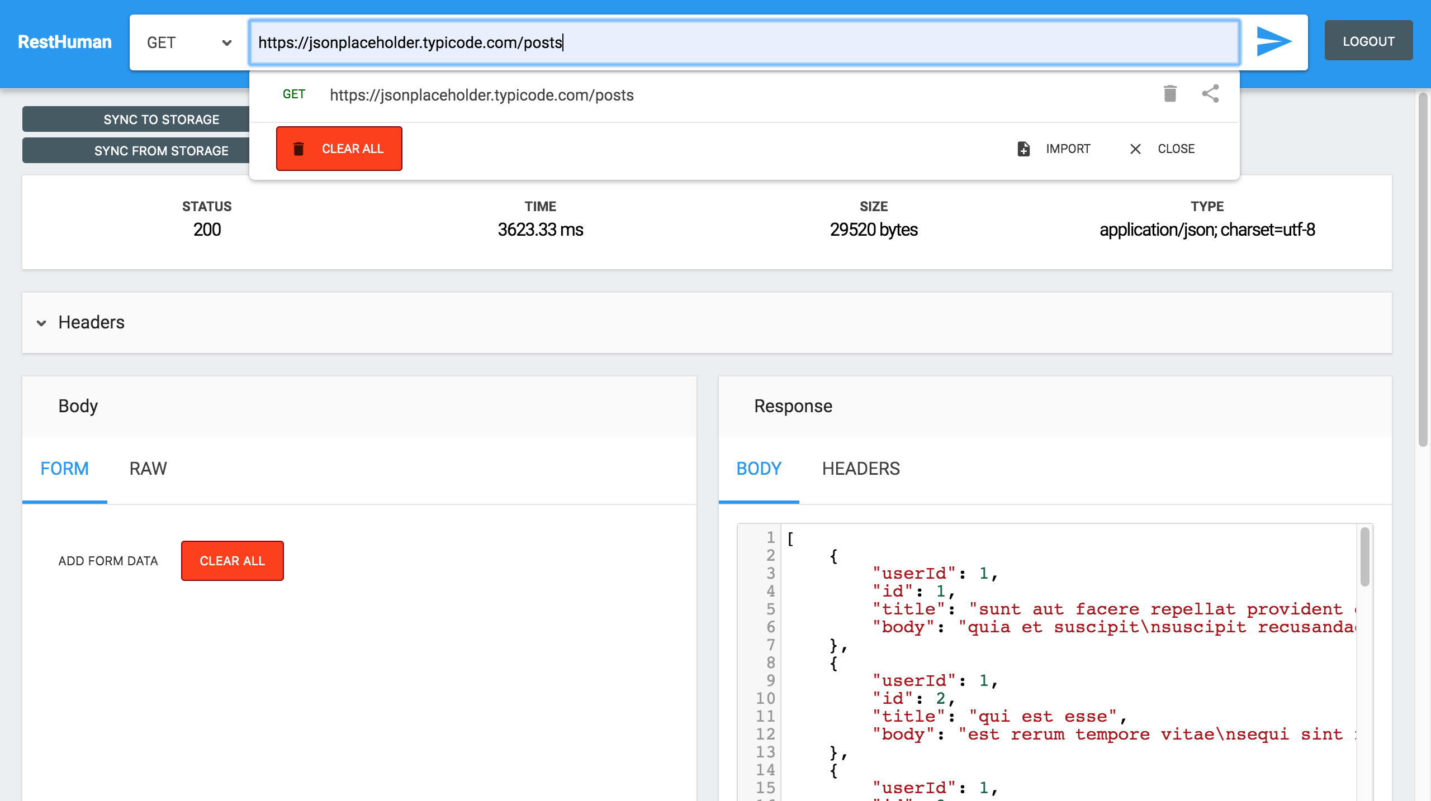
Task: Click the send request paper-plane icon
Action: [x=1273, y=42]
